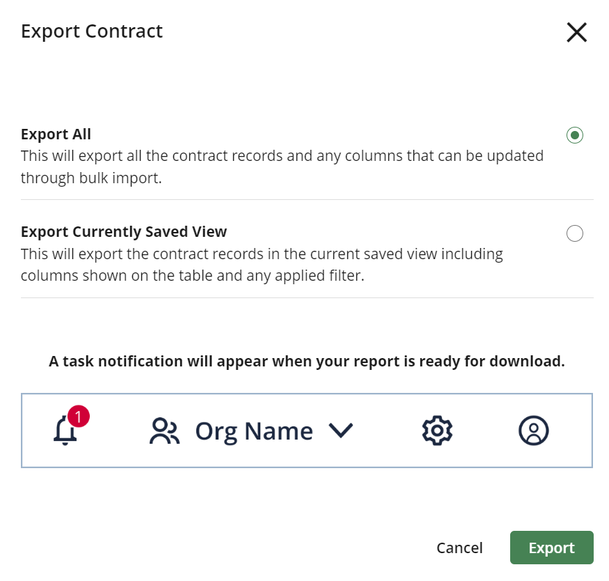Expand the Org Name dropdown chevron

click(342, 431)
